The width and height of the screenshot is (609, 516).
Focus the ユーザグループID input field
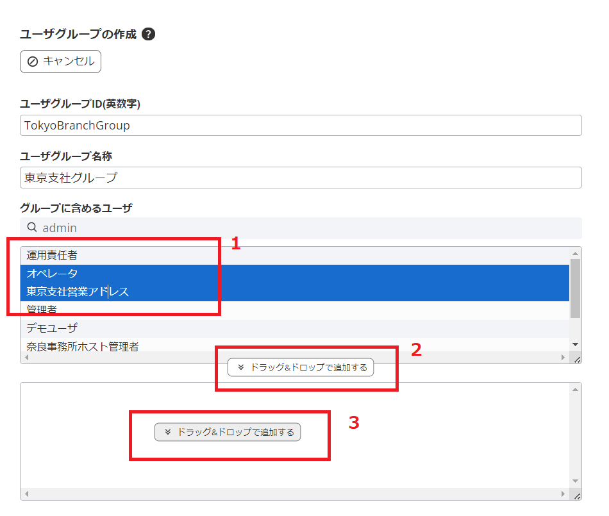pyautogui.click(x=301, y=126)
